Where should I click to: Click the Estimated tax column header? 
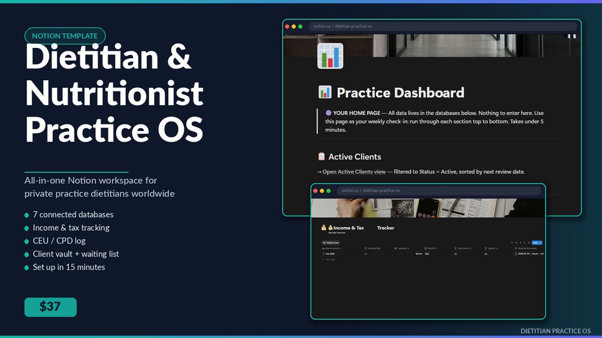373,248
